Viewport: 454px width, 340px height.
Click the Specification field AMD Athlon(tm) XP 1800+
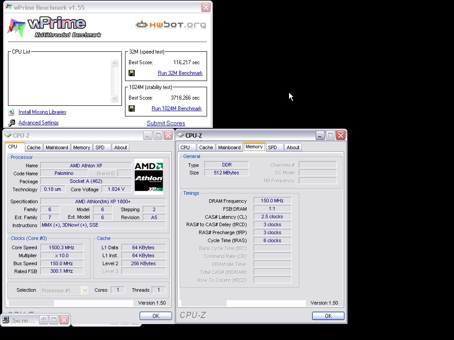103,201
